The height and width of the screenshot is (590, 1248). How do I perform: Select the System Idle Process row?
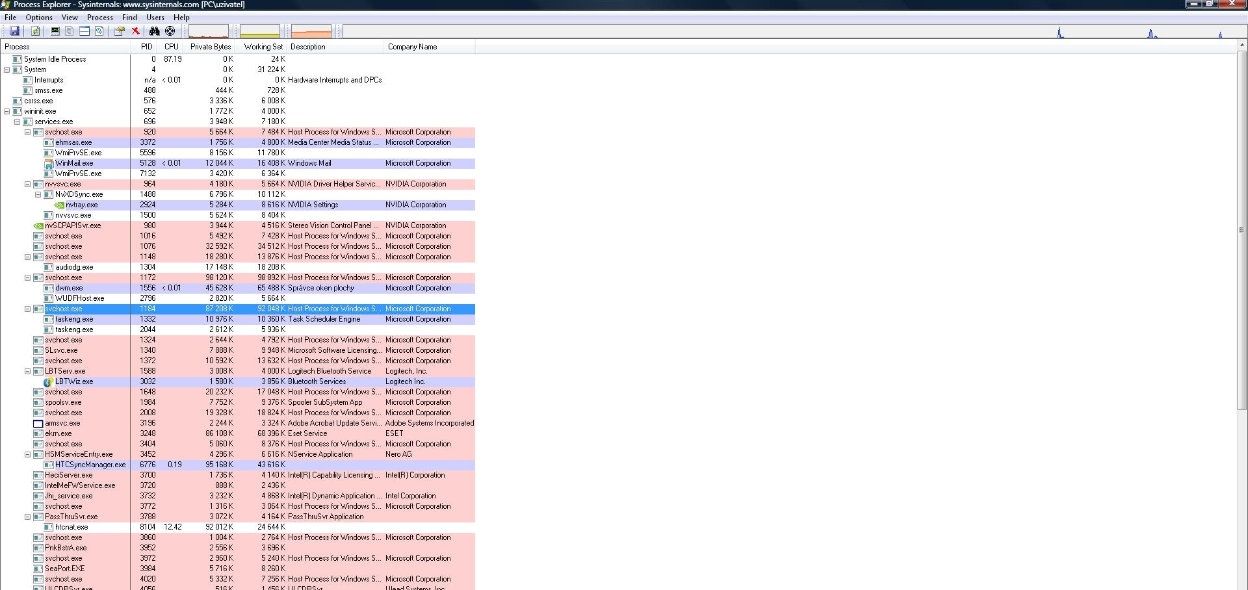tap(237, 59)
